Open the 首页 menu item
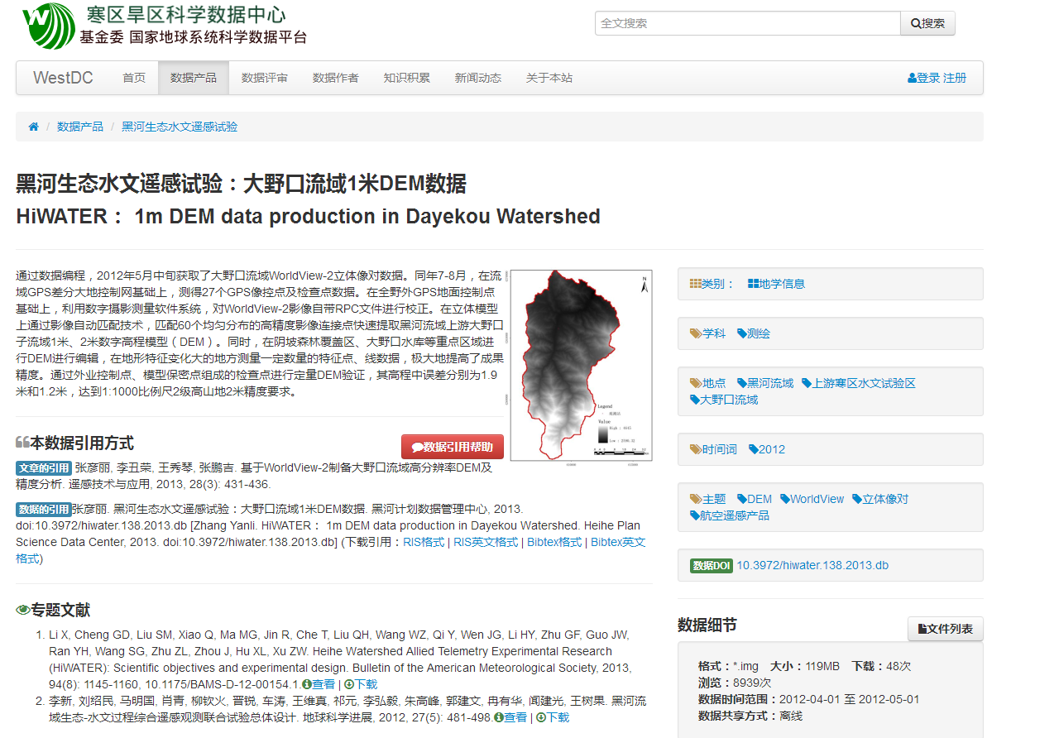Viewport: 1059px width, 738px height. point(134,78)
